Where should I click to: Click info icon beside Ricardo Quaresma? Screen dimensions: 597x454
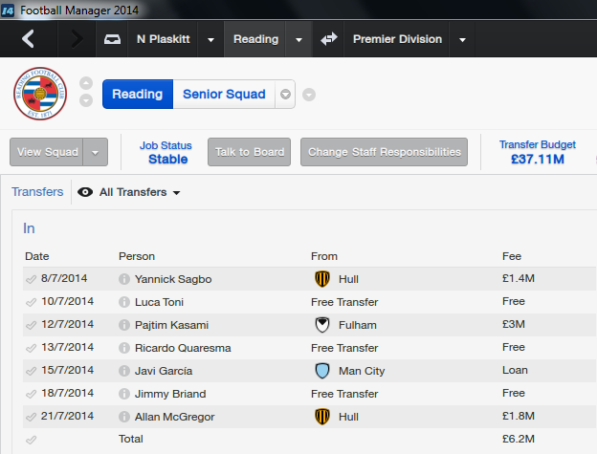(x=124, y=348)
